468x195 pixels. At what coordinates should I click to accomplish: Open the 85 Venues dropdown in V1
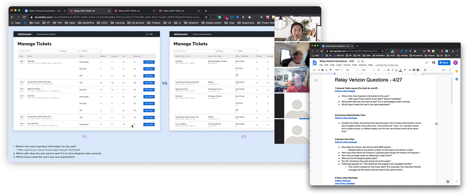click(69, 51)
